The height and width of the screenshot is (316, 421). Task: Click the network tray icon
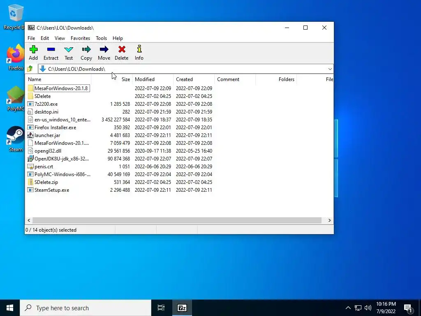pyautogui.click(x=358, y=308)
